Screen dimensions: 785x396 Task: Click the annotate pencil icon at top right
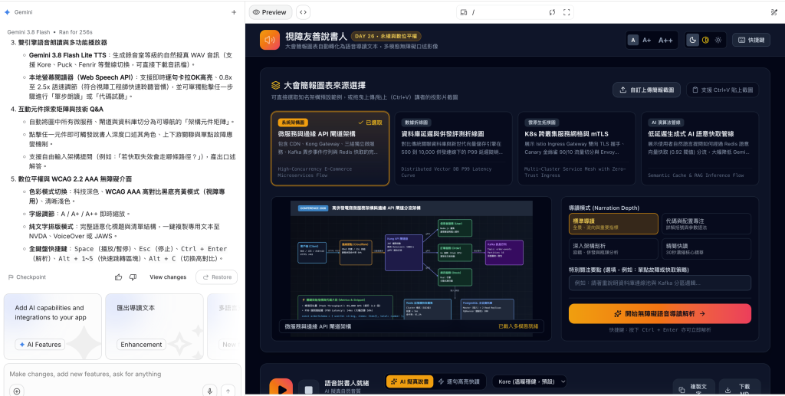coord(774,12)
